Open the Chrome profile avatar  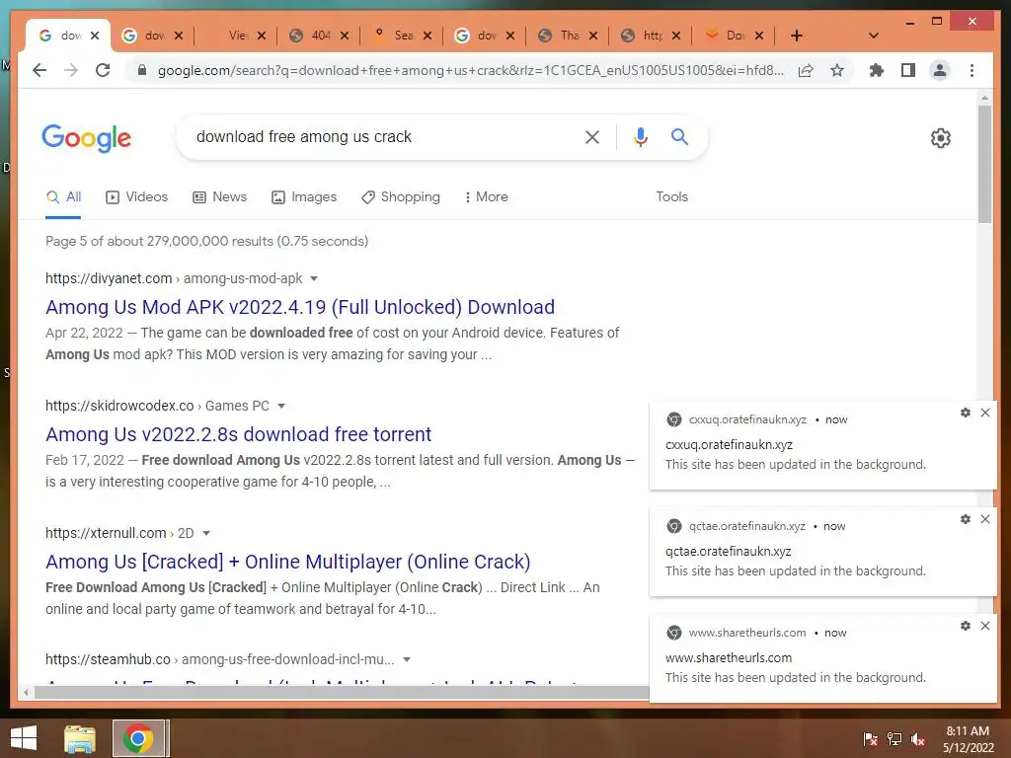(x=940, y=70)
